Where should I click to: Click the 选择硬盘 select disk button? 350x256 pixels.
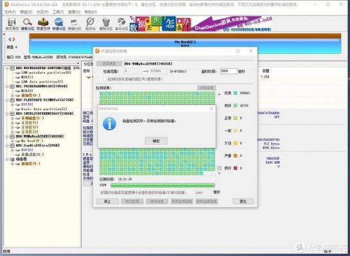tap(109, 63)
